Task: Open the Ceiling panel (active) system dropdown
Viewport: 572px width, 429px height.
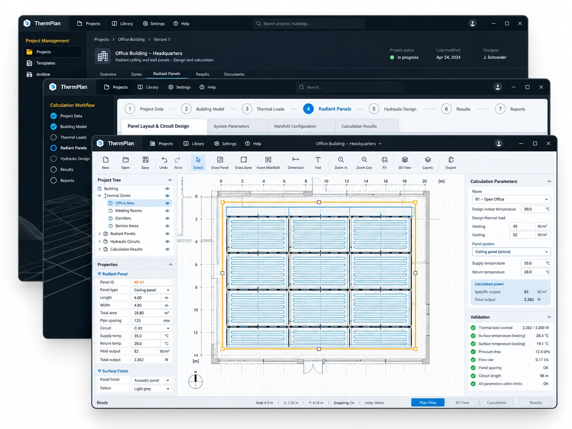Action: pyautogui.click(x=511, y=252)
